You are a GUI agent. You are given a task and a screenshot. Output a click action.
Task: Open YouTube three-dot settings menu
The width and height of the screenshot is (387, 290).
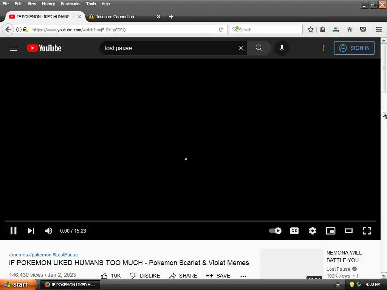(x=324, y=48)
